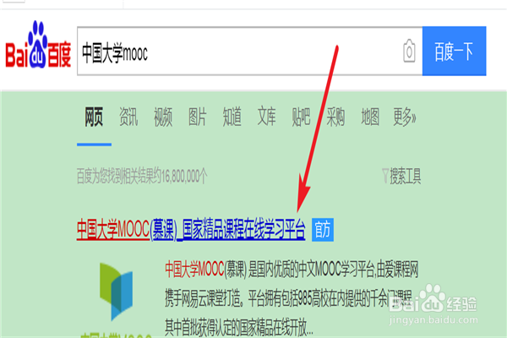Go to the 文库 tab

266,117
